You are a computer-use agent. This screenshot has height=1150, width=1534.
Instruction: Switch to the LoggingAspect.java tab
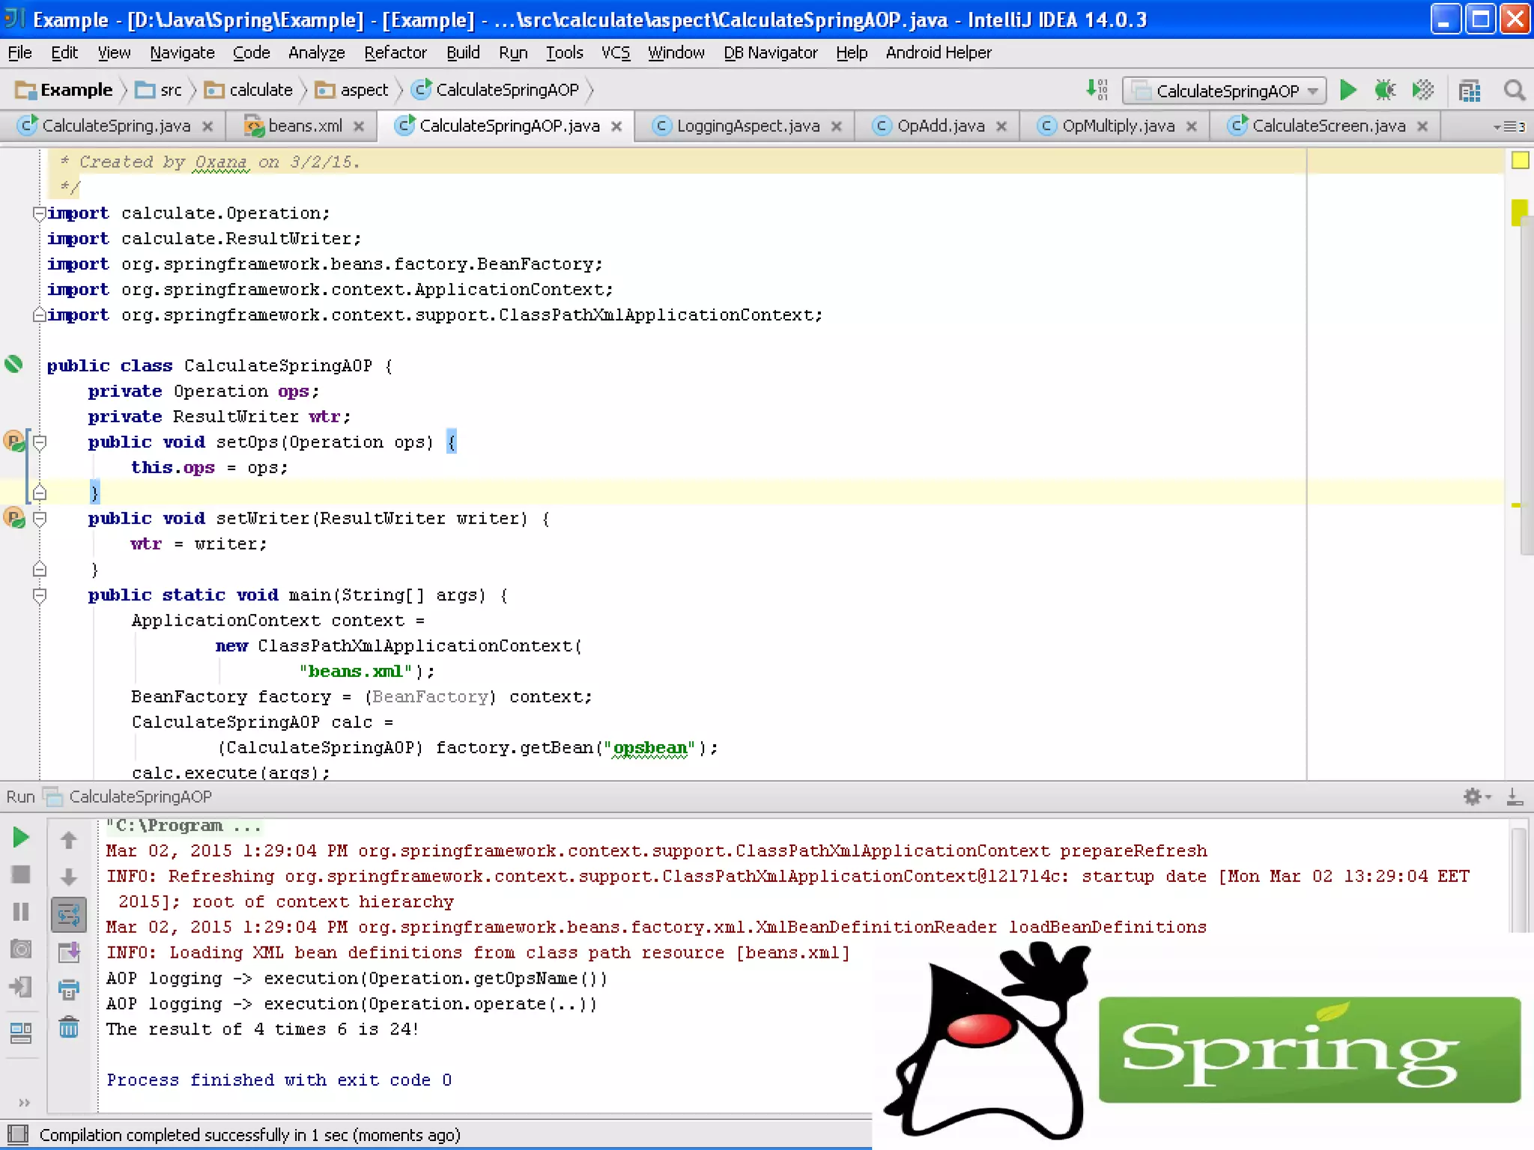pyautogui.click(x=748, y=126)
